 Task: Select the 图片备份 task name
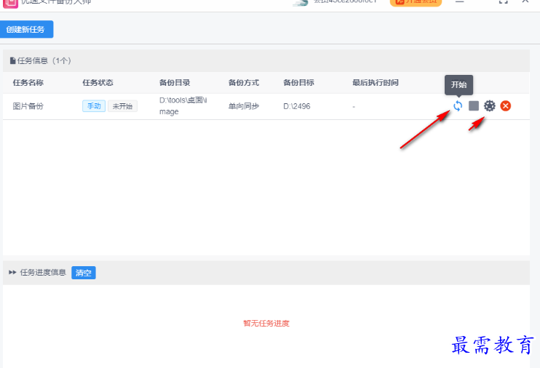coord(28,106)
